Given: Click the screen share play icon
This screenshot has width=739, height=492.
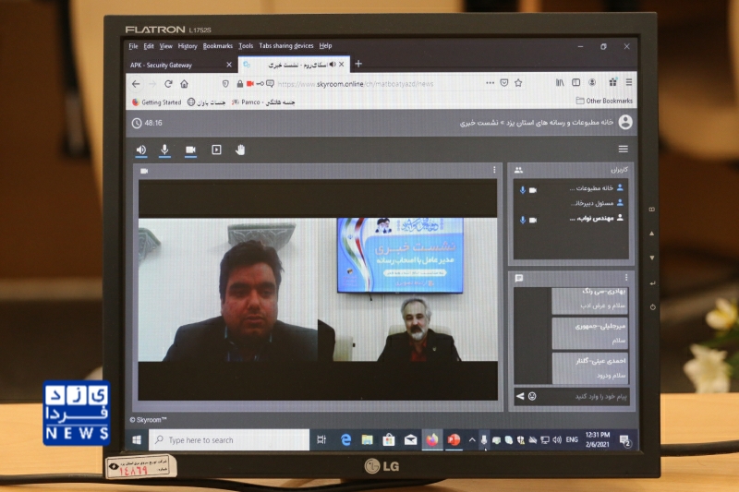Looking at the screenshot, I should point(216,150).
